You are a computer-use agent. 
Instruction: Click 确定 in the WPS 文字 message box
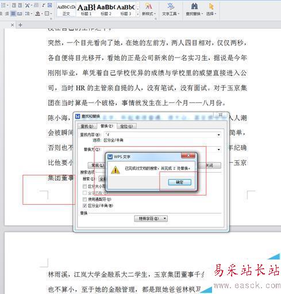[179, 182]
